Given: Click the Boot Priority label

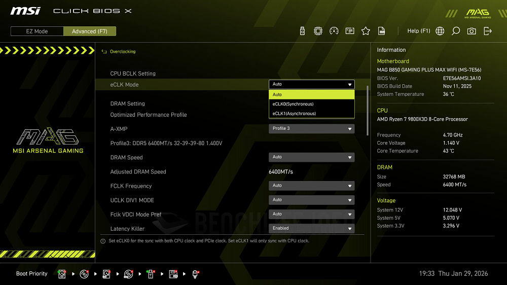Looking at the screenshot, I should (31, 274).
